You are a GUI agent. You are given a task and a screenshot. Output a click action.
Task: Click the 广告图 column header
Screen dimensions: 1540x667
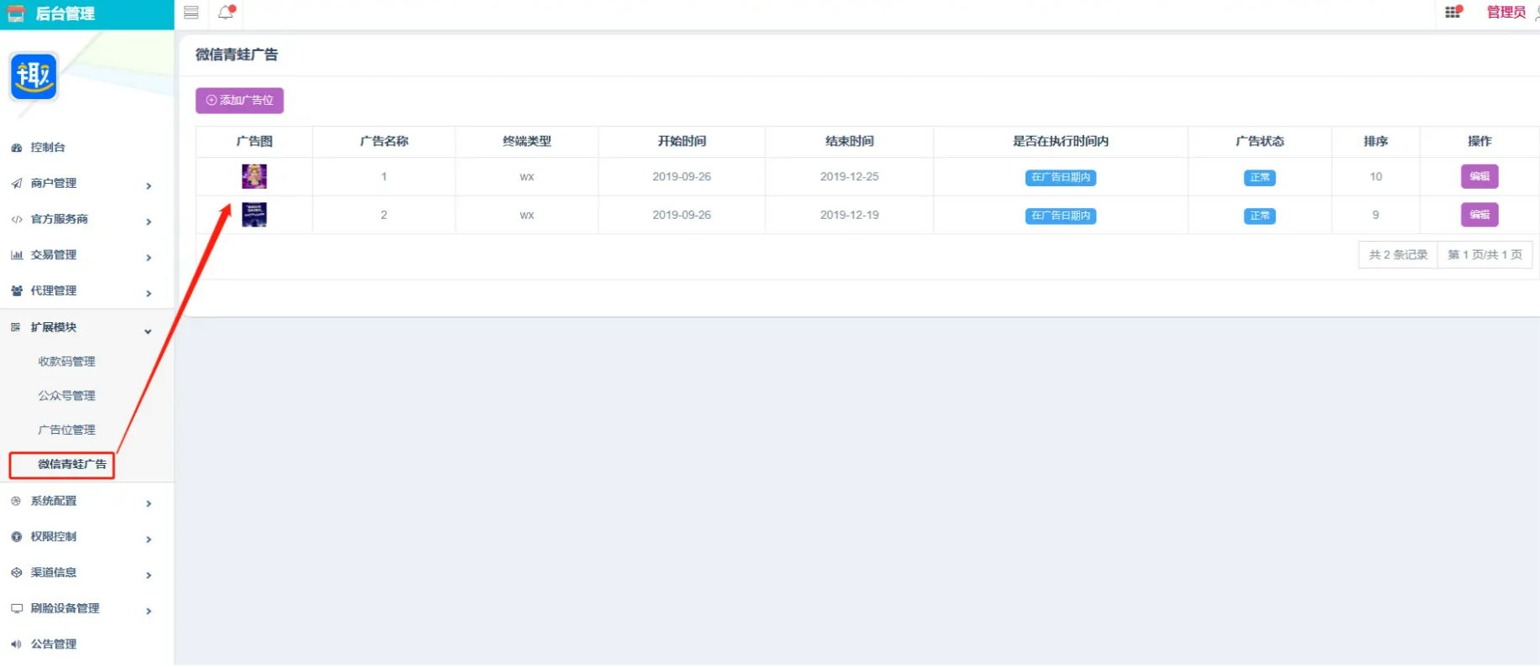(254, 141)
